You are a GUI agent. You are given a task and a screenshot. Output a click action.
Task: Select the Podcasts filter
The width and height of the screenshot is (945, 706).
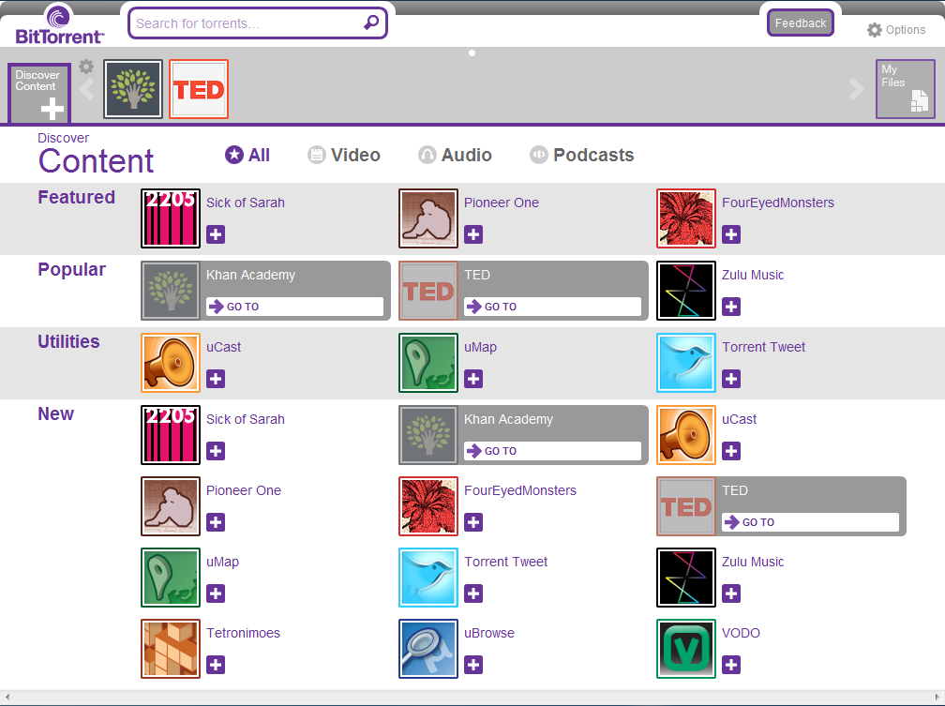581,155
